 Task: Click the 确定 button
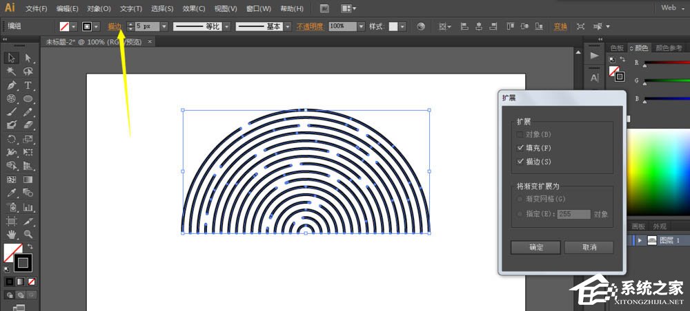[535, 247]
